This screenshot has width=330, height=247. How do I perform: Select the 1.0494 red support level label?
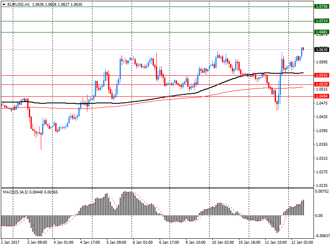pos(322,96)
